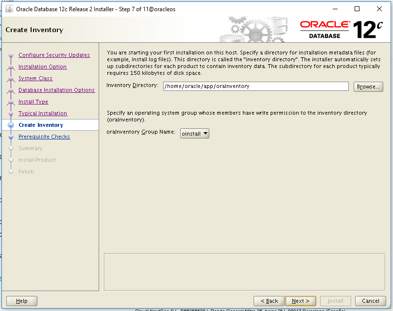
Task: Browse for an inventory directory
Action: click(368, 86)
